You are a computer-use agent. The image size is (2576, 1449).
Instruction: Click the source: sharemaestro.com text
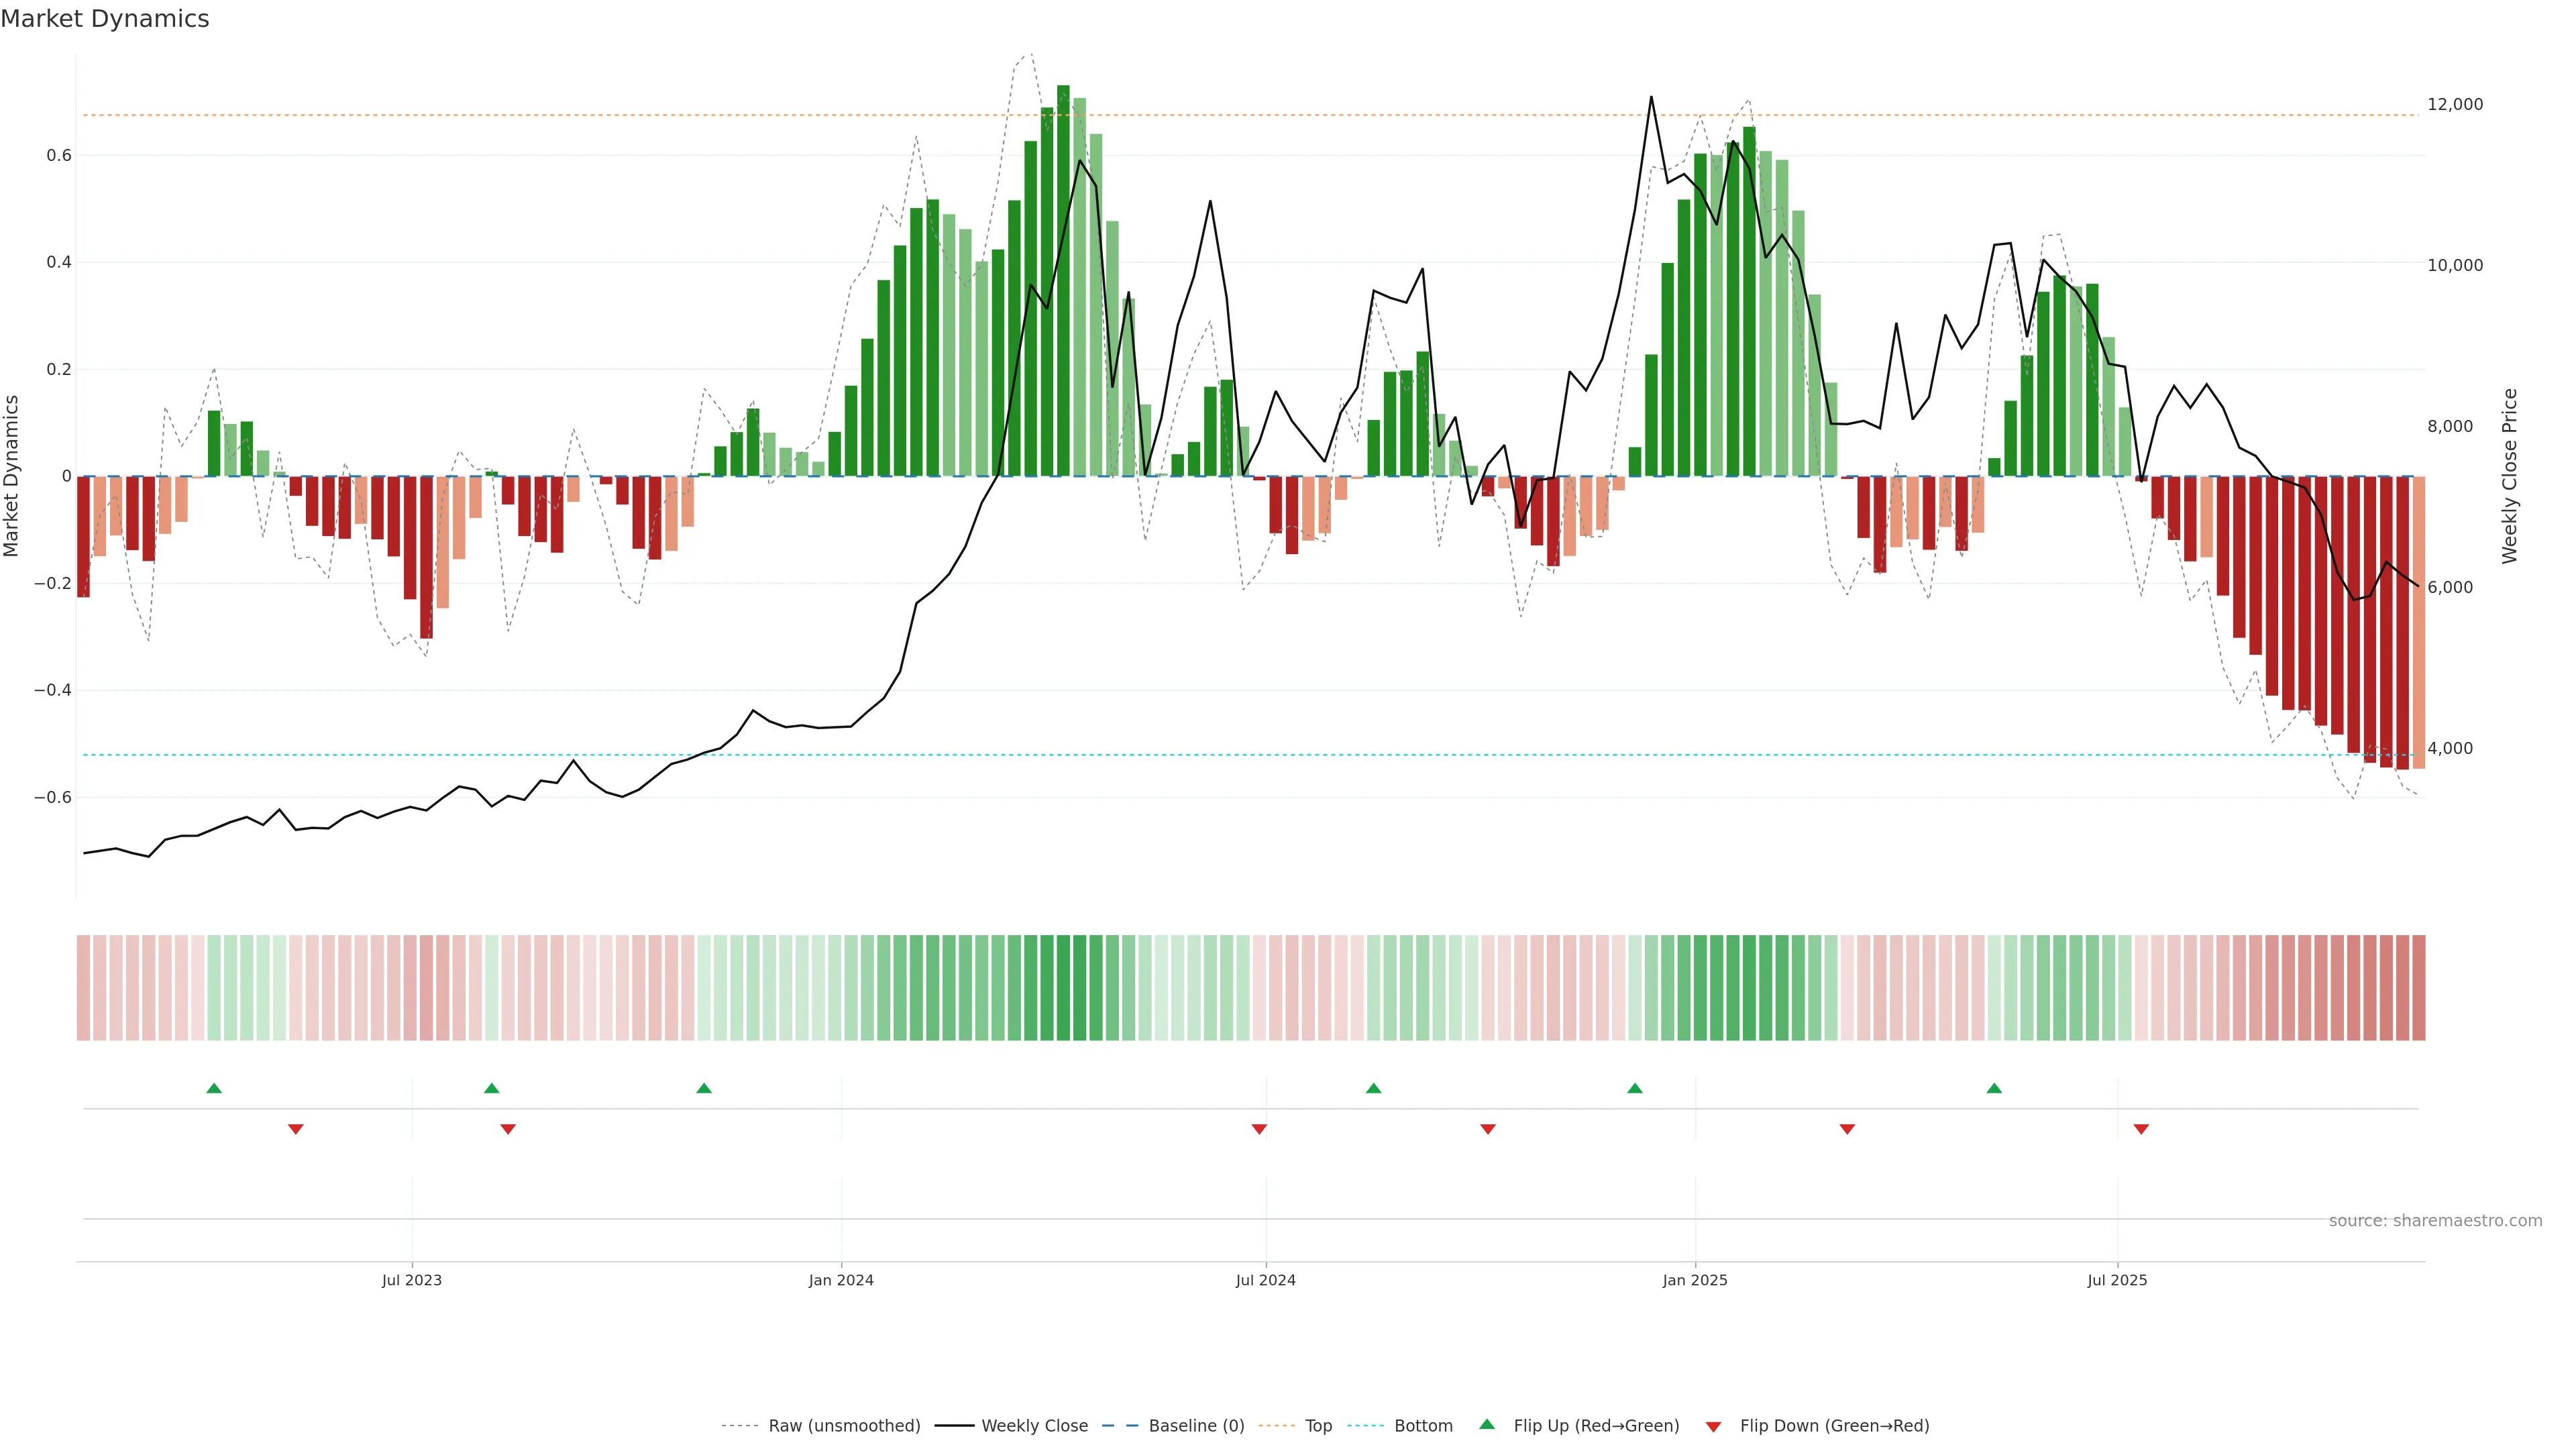pyautogui.click(x=2435, y=1221)
